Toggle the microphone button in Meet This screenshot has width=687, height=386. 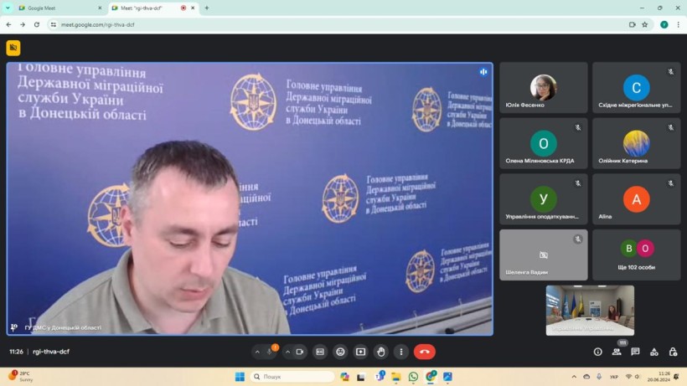(x=270, y=352)
